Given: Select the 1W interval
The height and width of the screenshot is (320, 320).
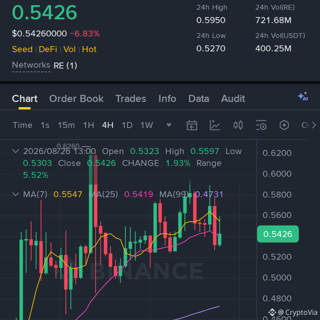Looking at the screenshot, I should click(x=147, y=125).
